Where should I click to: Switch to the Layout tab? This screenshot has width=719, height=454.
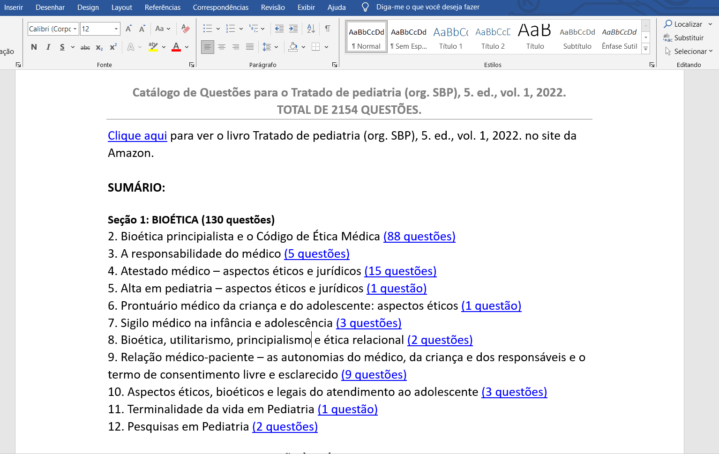coord(121,7)
